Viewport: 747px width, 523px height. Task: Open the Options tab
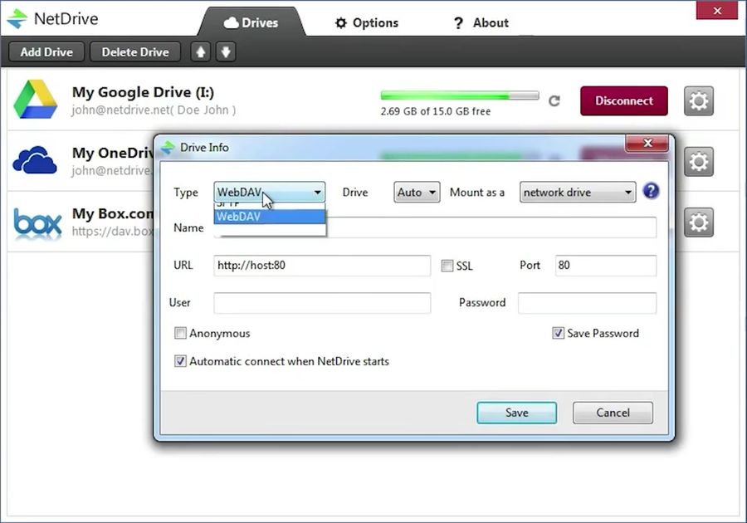[x=367, y=23]
